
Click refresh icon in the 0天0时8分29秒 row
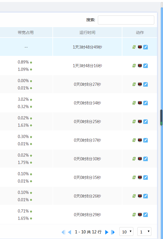(x=134, y=215)
